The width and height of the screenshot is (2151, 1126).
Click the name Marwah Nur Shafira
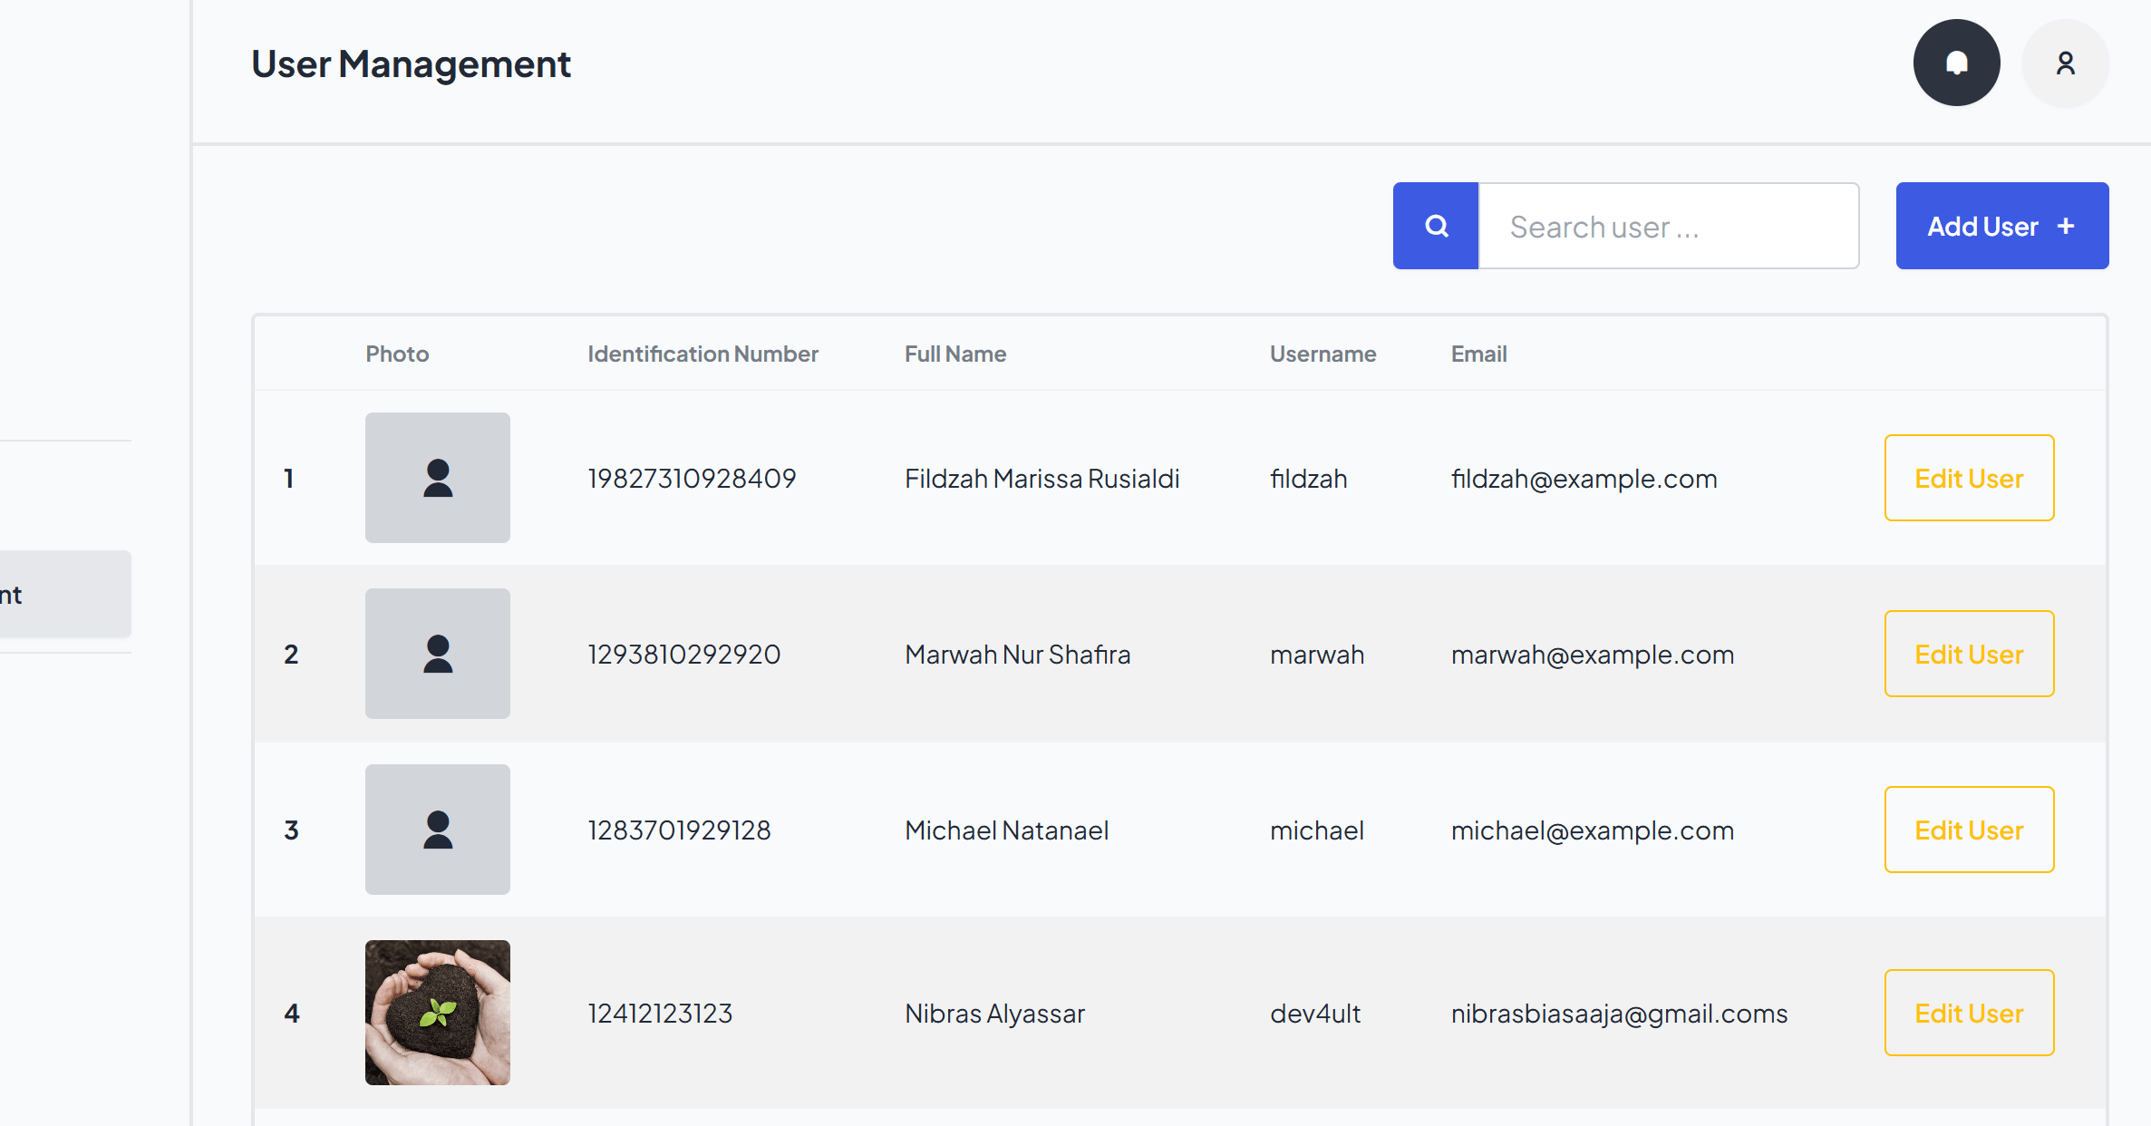[1018, 655]
